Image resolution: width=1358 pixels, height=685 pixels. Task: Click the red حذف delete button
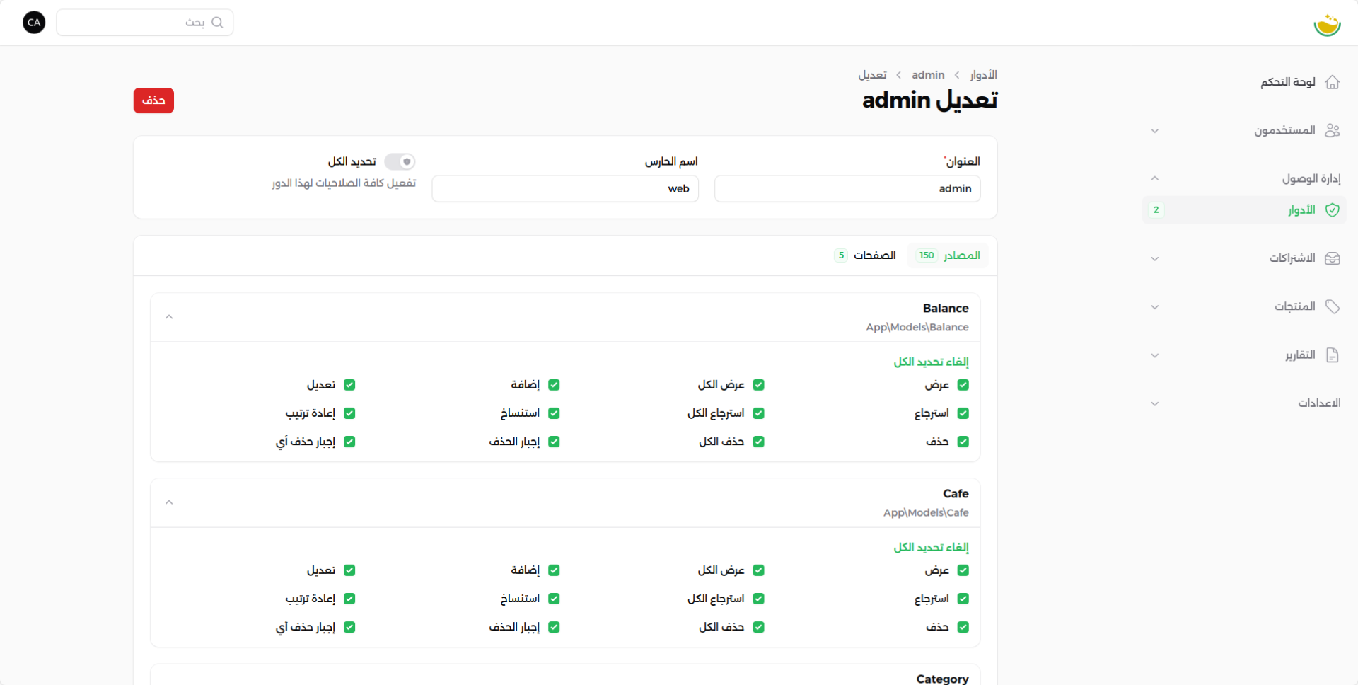(x=153, y=100)
